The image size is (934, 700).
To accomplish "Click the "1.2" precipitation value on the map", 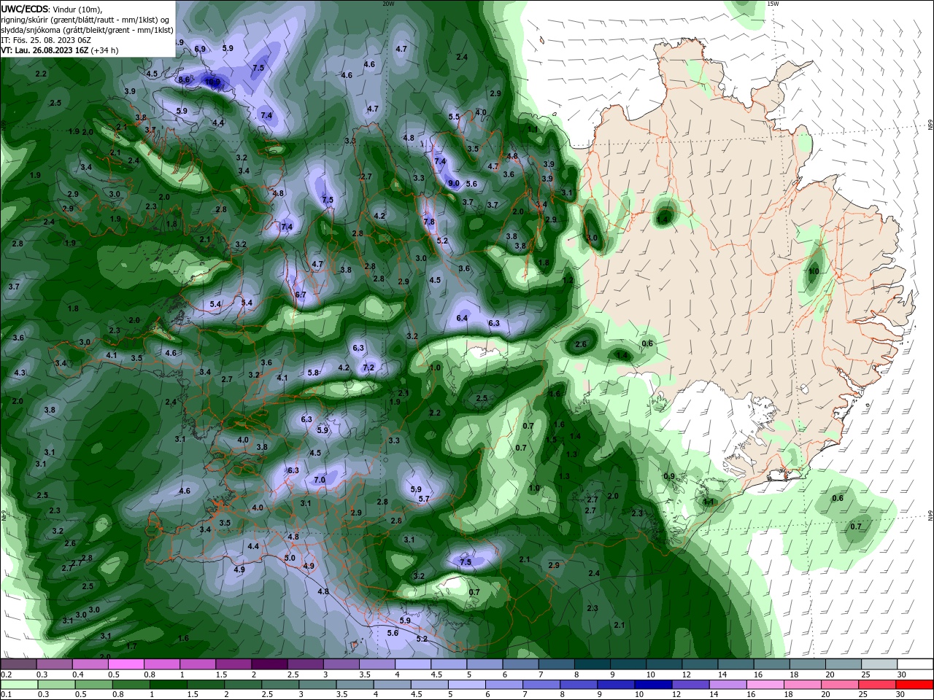I will coord(568,280).
